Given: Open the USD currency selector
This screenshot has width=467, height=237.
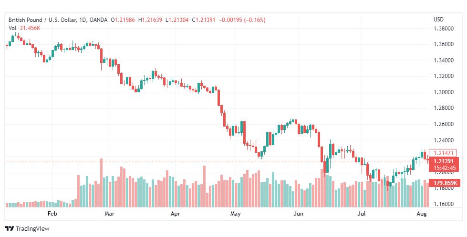Looking at the screenshot, I should click(x=438, y=20).
